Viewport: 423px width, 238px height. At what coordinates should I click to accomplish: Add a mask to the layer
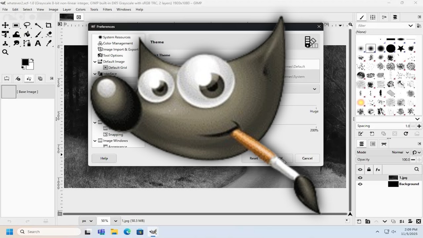click(410, 221)
